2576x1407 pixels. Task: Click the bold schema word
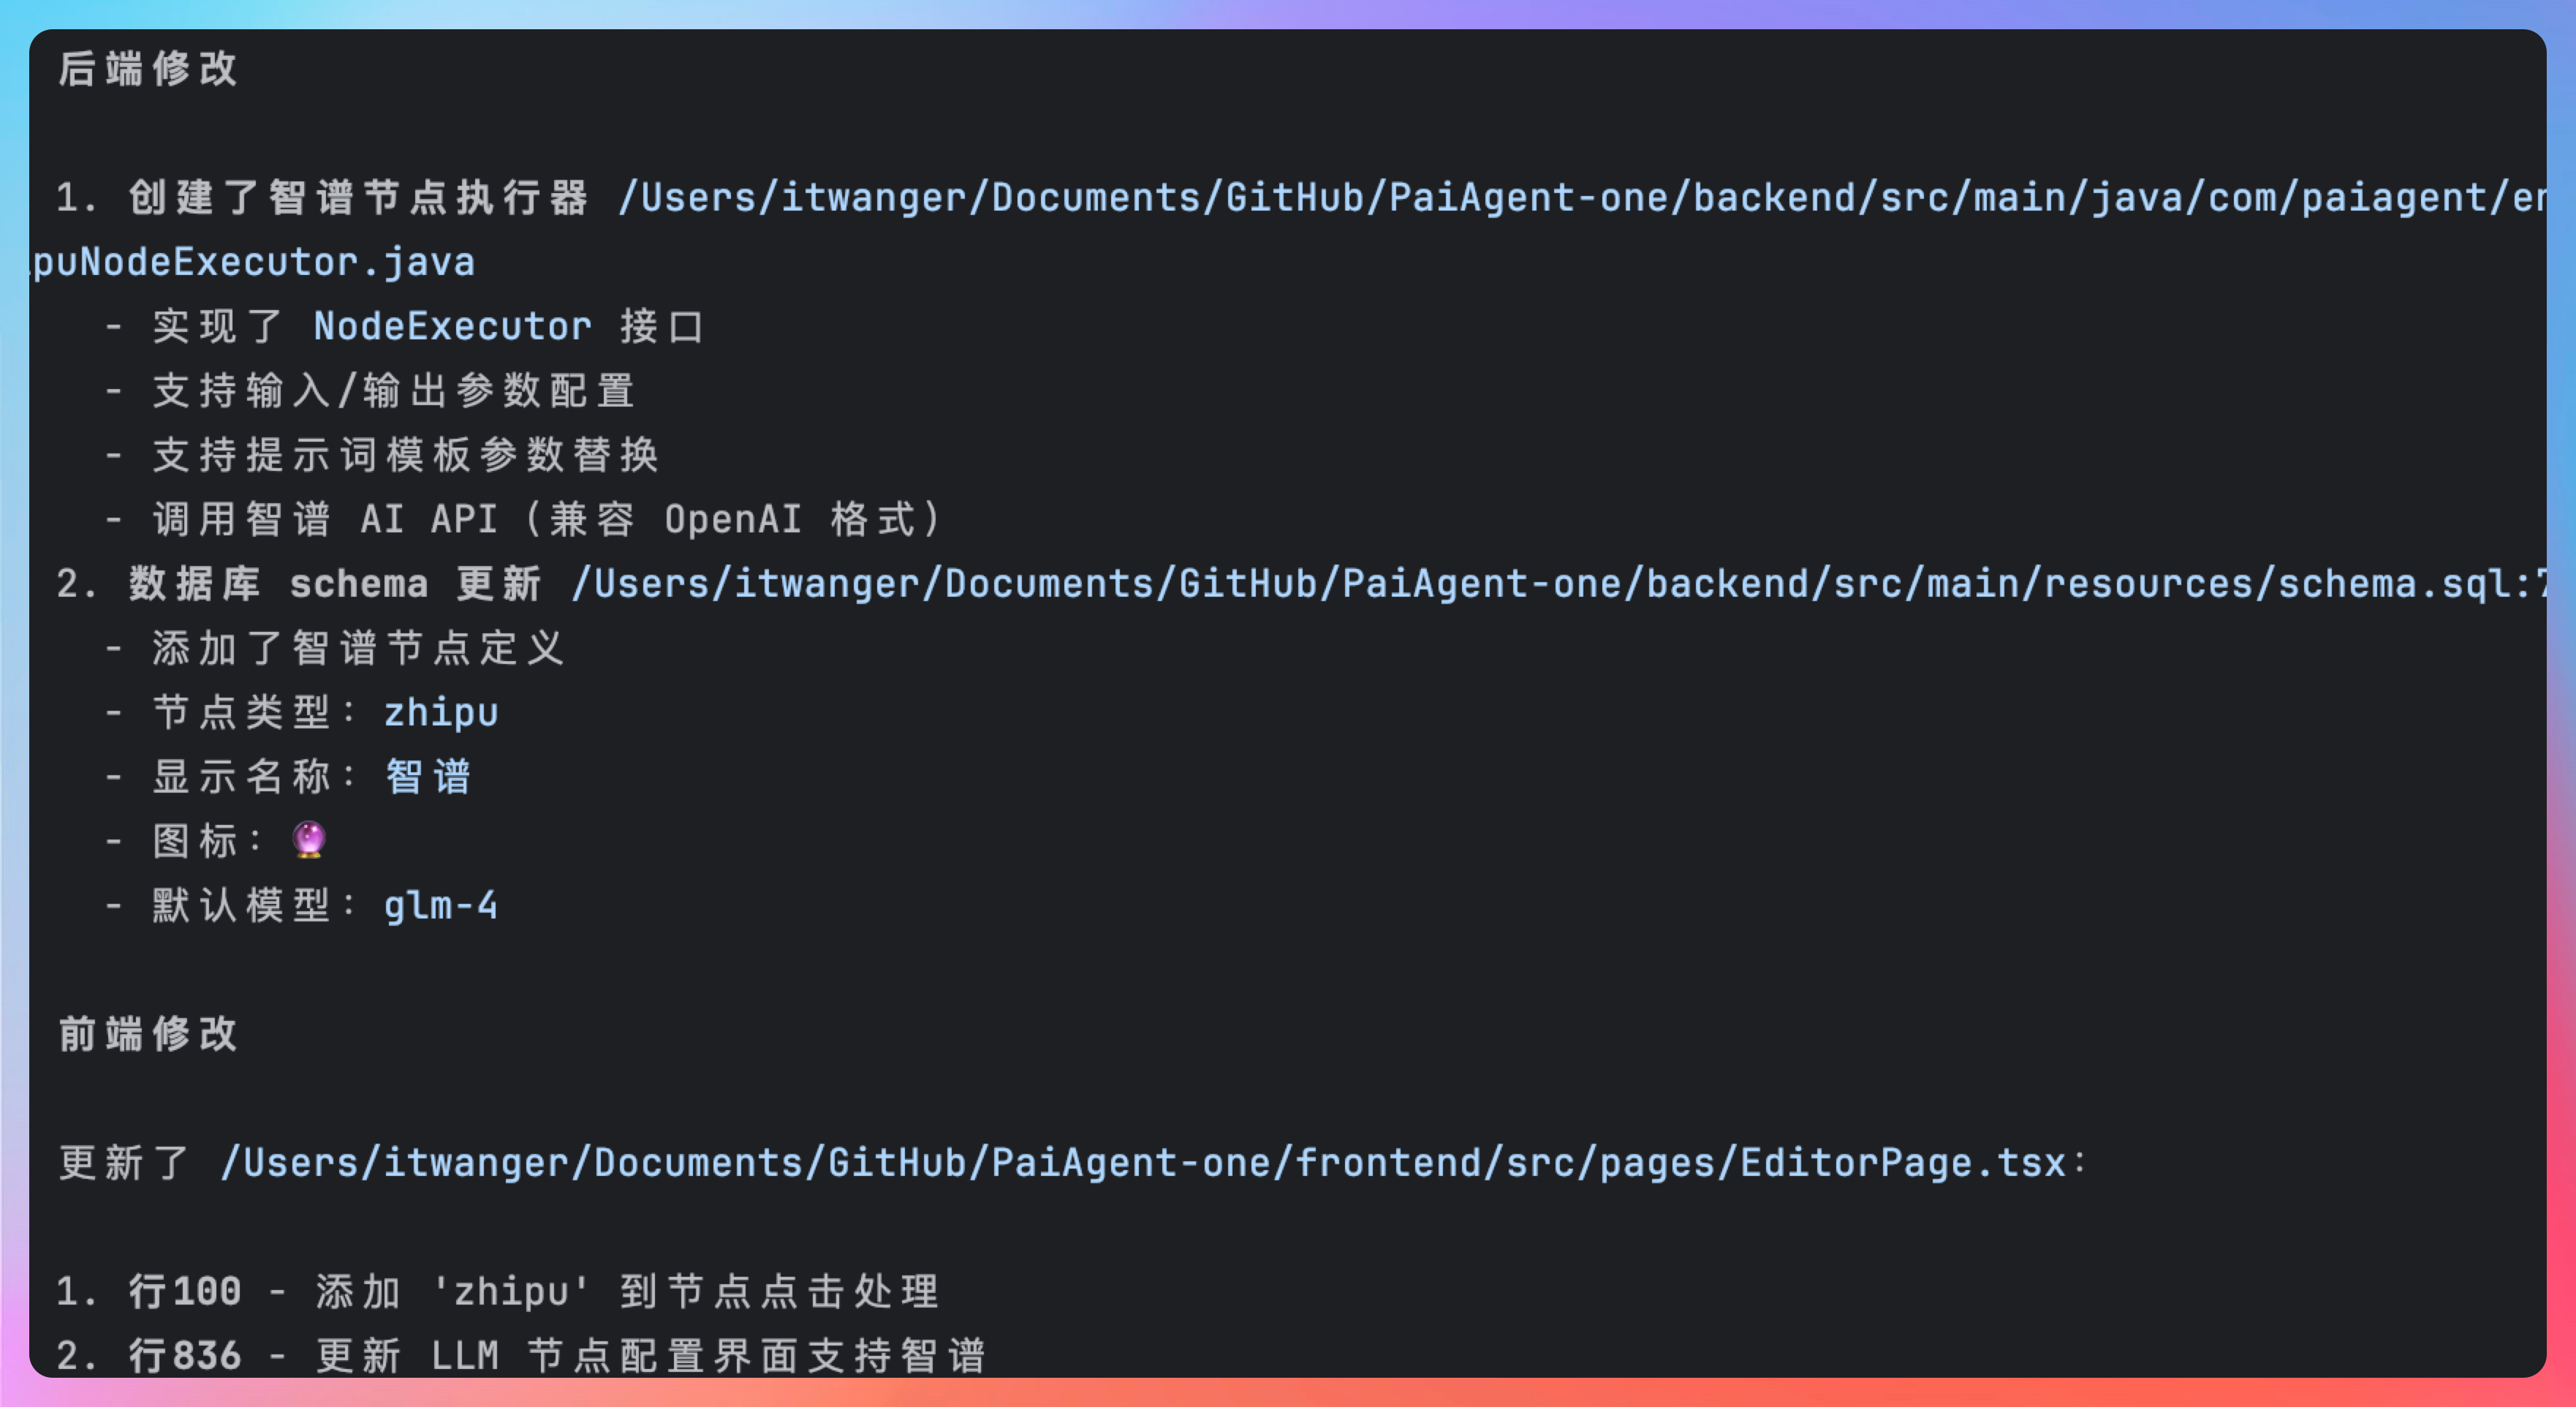click(359, 584)
